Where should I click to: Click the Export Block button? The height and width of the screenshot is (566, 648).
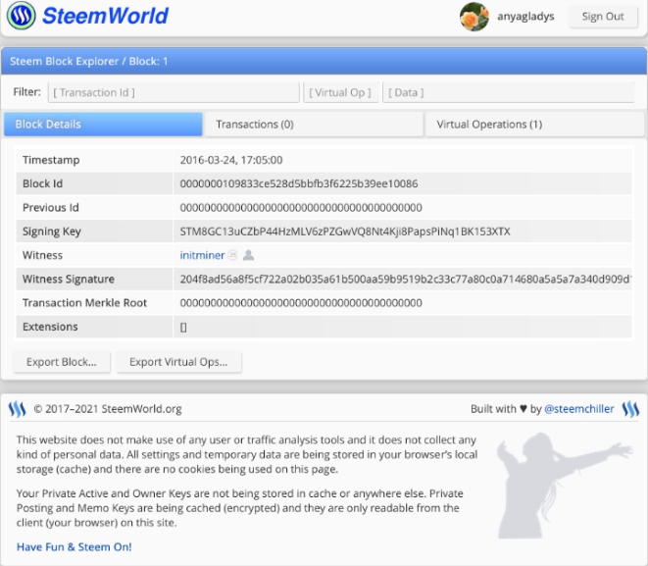62,362
